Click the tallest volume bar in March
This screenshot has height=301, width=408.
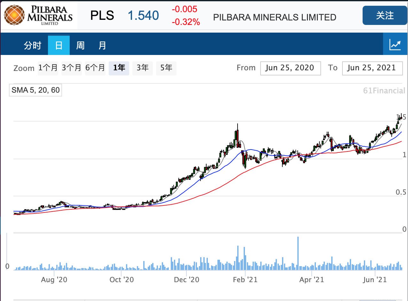pyautogui.click(x=298, y=253)
